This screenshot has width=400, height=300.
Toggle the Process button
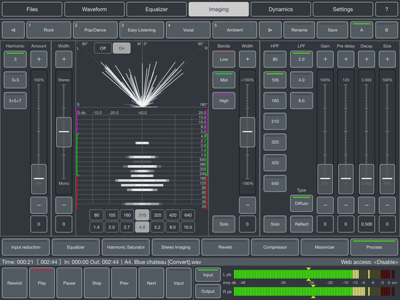click(x=374, y=247)
